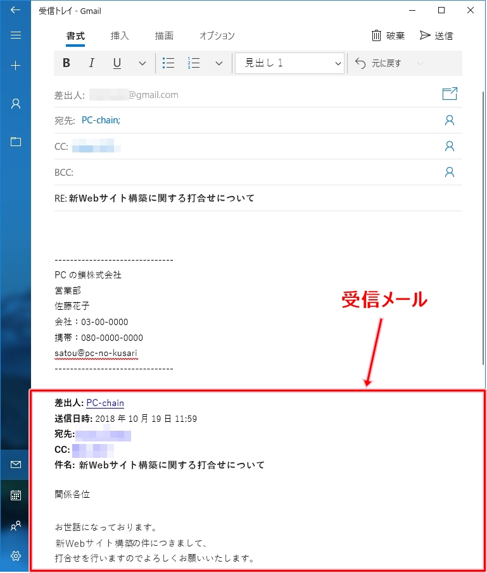Toggle Underline formatting
The height and width of the screenshot is (573, 487).
117,63
